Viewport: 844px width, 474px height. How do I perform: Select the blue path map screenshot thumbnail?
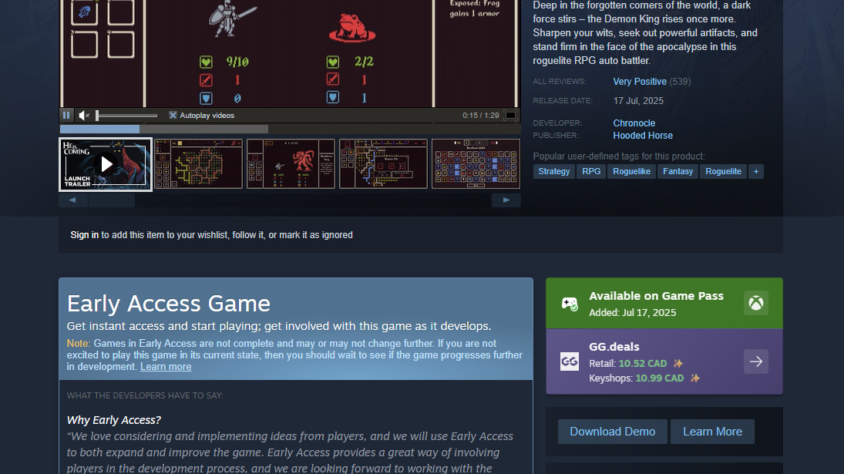click(383, 163)
